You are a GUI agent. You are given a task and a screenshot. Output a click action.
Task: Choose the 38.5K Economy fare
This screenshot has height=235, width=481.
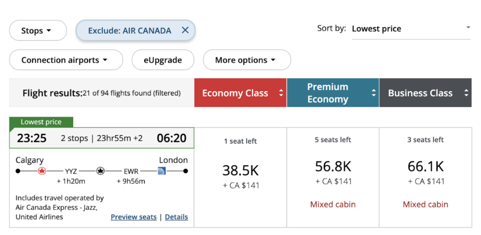coord(240,171)
